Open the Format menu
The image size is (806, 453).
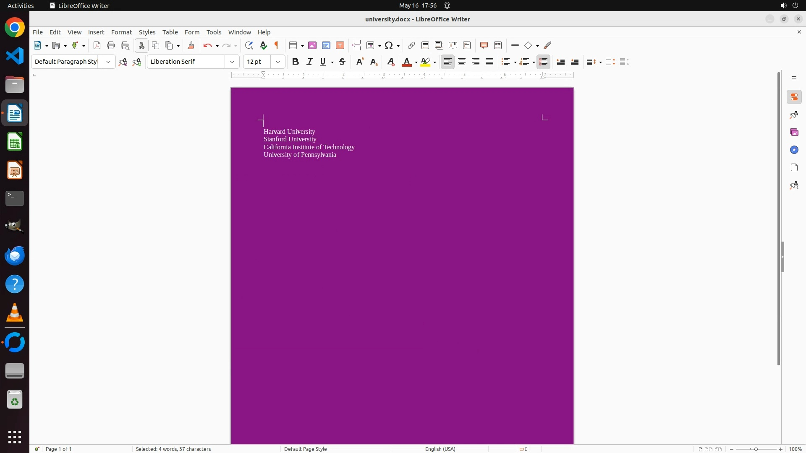pyautogui.click(x=121, y=32)
